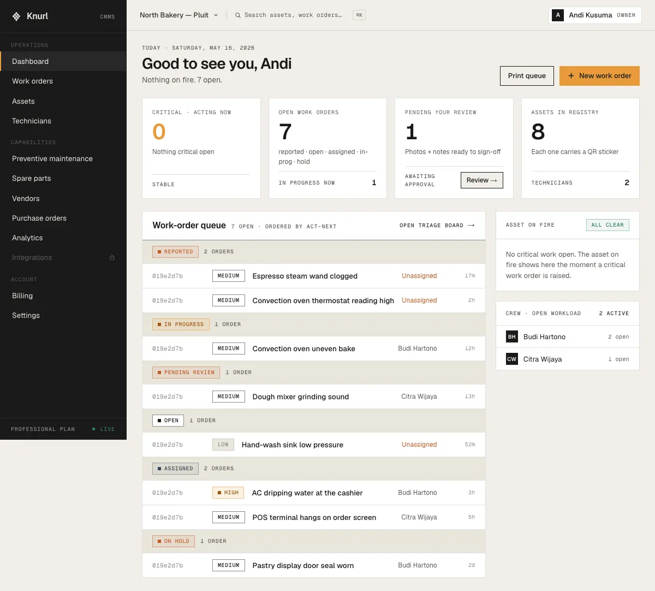
Task: Click the All Clear status badge
Action: click(x=608, y=225)
